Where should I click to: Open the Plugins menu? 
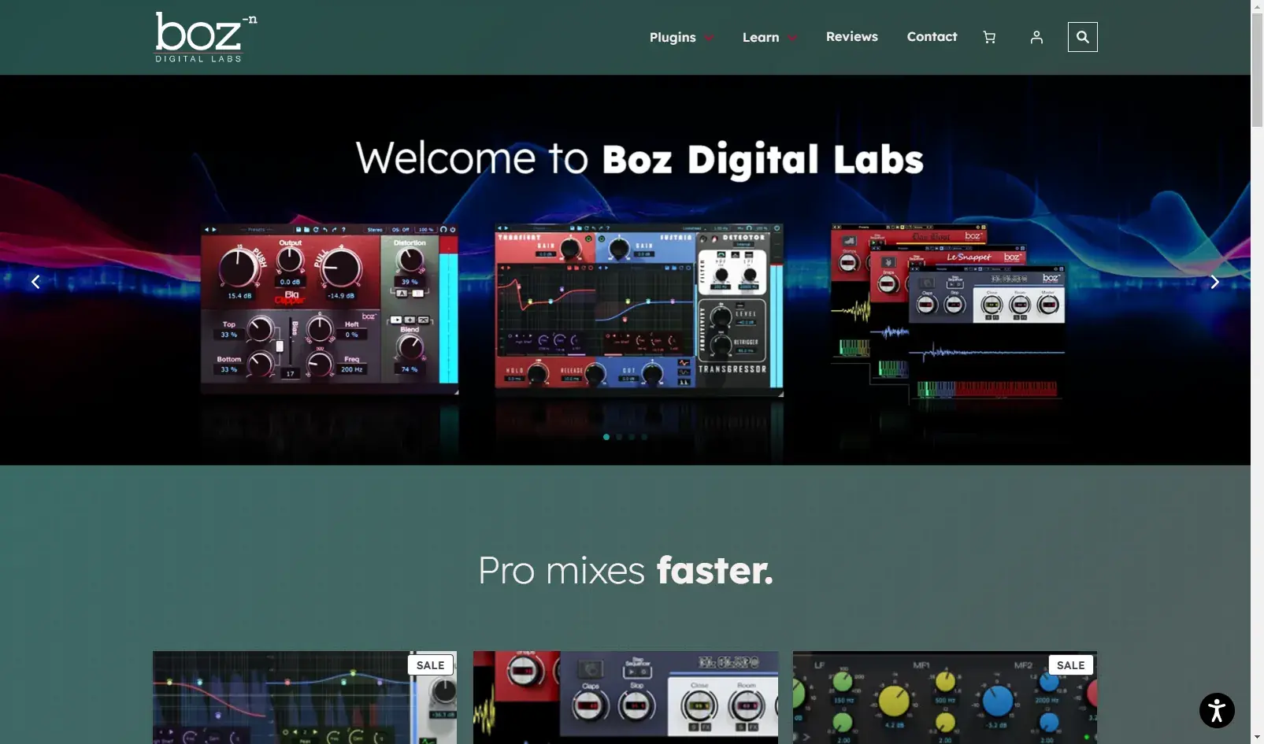pyautogui.click(x=673, y=37)
